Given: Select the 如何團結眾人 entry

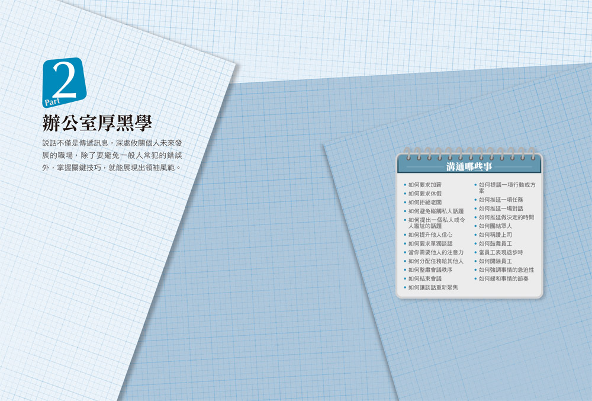Looking at the screenshot, I should (496, 226).
